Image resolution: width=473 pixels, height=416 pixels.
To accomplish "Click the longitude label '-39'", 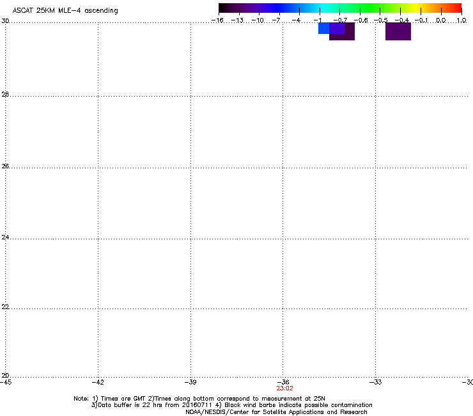I will click(x=190, y=382).
